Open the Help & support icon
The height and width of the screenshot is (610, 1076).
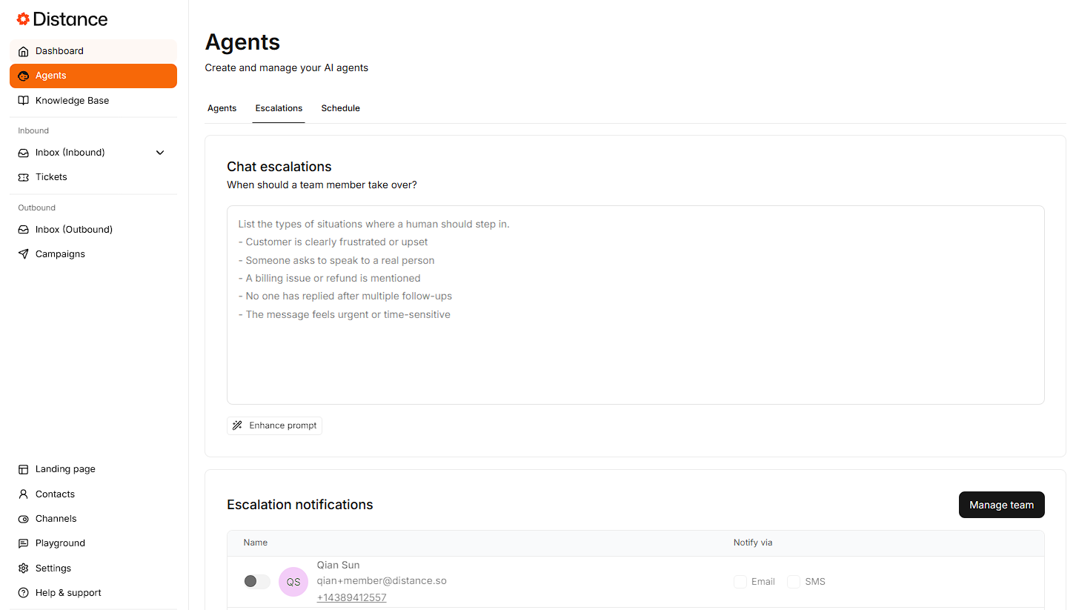pos(23,593)
